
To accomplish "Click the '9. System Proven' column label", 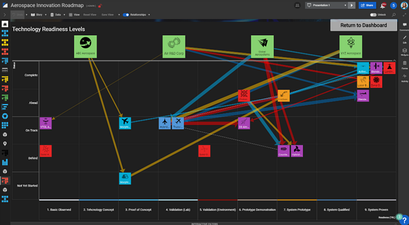I will coord(376,210).
